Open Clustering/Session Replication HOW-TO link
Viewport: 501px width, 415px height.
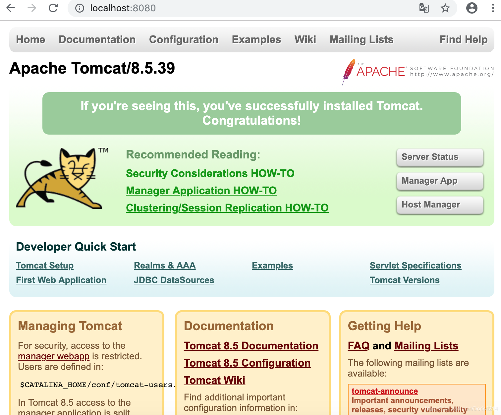(x=227, y=208)
